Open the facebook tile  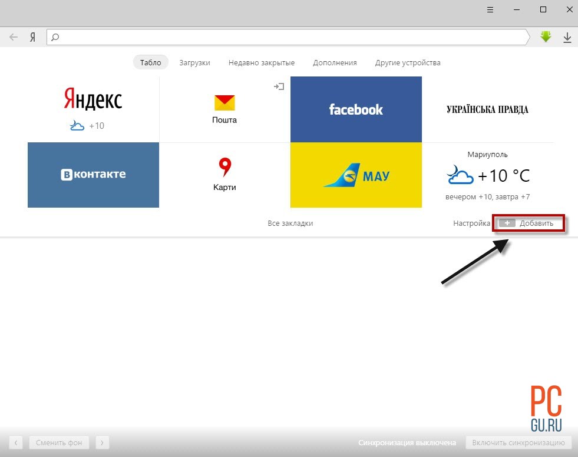click(x=356, y=109)
